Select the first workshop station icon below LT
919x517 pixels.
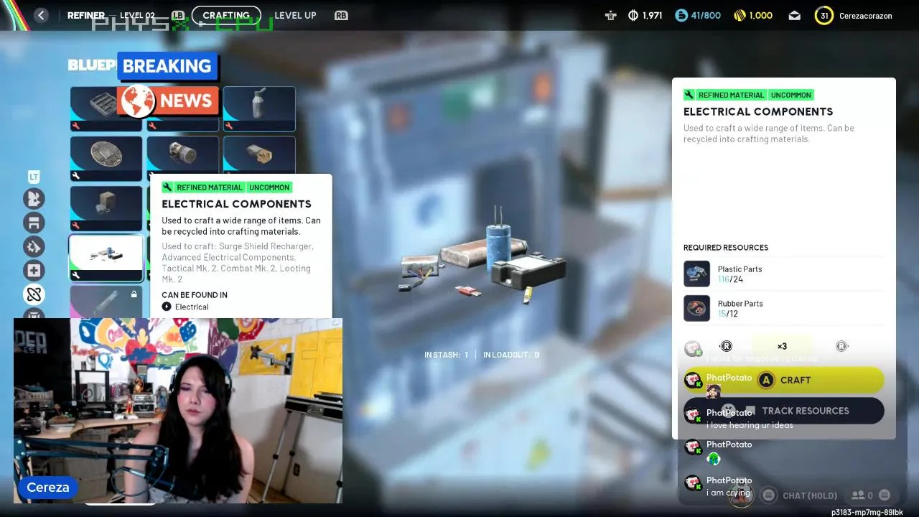pos(34,199)
